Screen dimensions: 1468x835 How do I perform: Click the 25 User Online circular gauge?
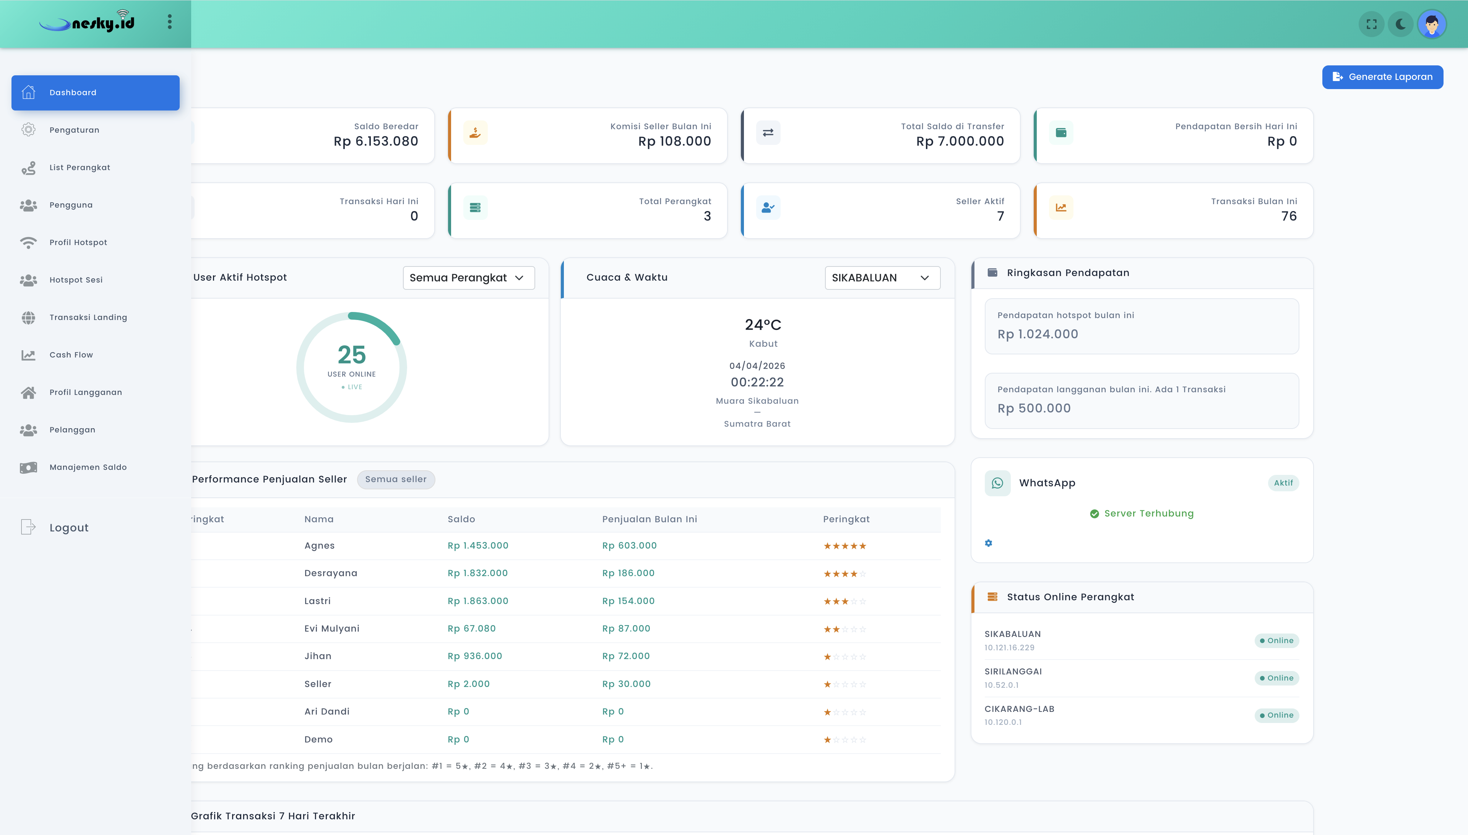pos(352,367)
